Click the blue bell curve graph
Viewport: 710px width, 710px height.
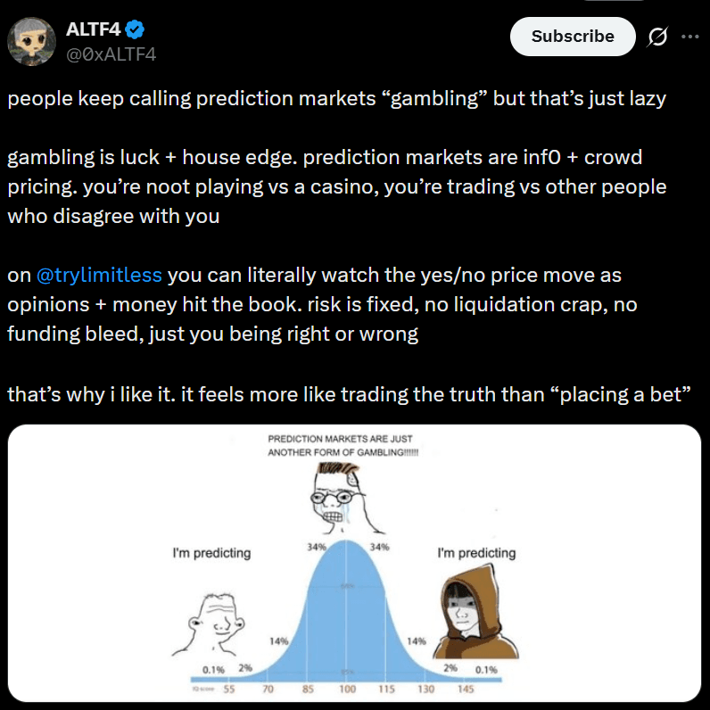[348, 624]
